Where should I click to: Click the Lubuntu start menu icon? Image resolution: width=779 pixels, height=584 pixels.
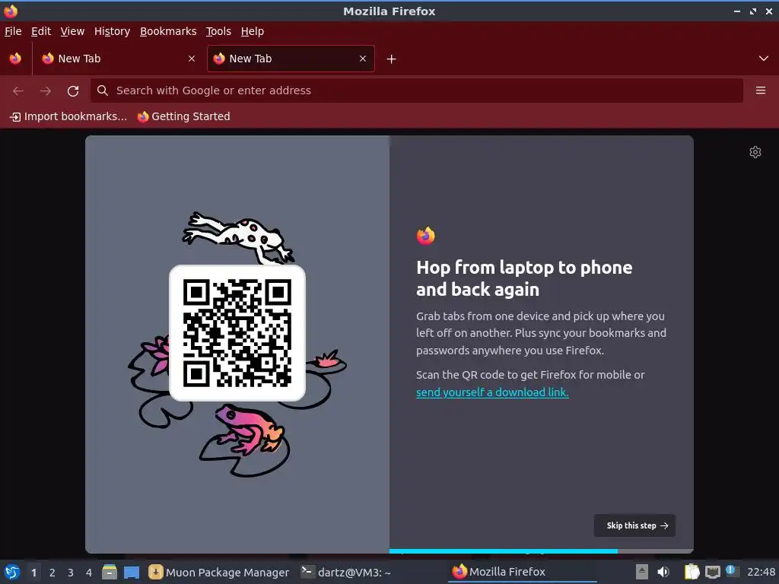pos(12,572)
